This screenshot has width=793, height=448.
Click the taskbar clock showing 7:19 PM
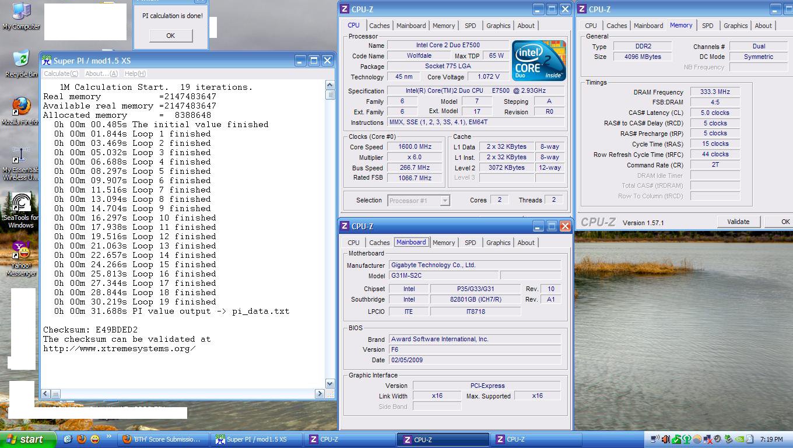771,439
